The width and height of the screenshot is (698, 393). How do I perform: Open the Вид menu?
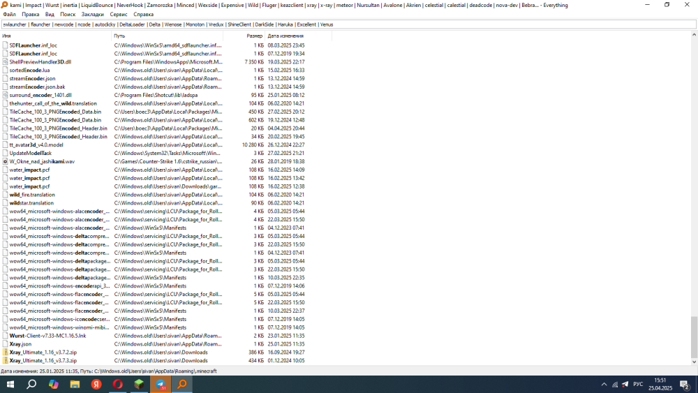coord(50,14)
